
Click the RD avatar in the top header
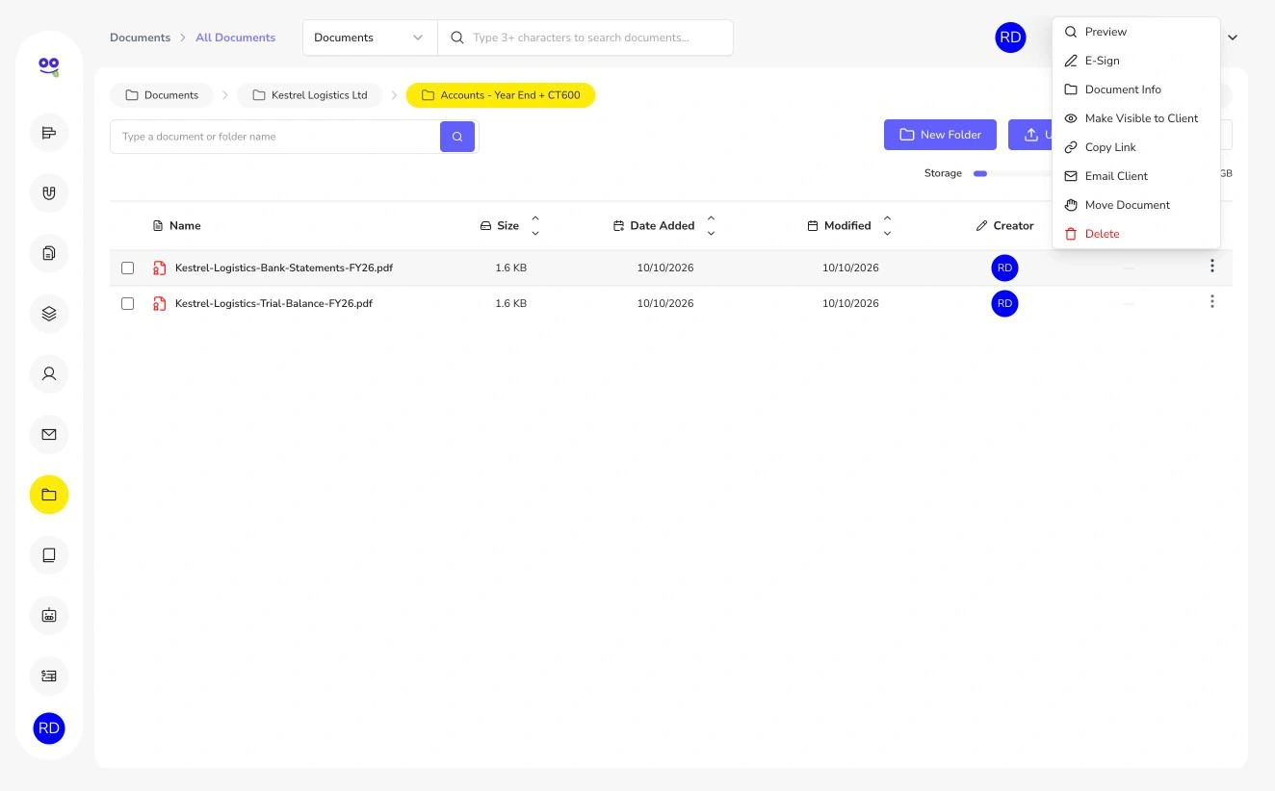coord(1010,38)
